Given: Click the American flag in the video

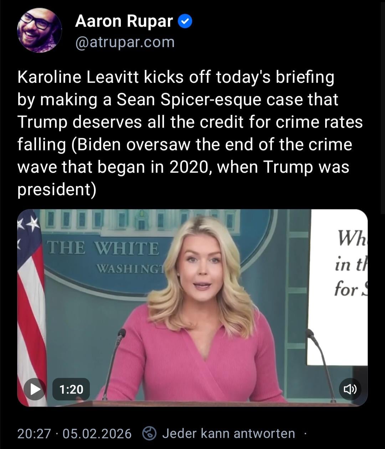Looking at the screenshot, I should 31,303.
